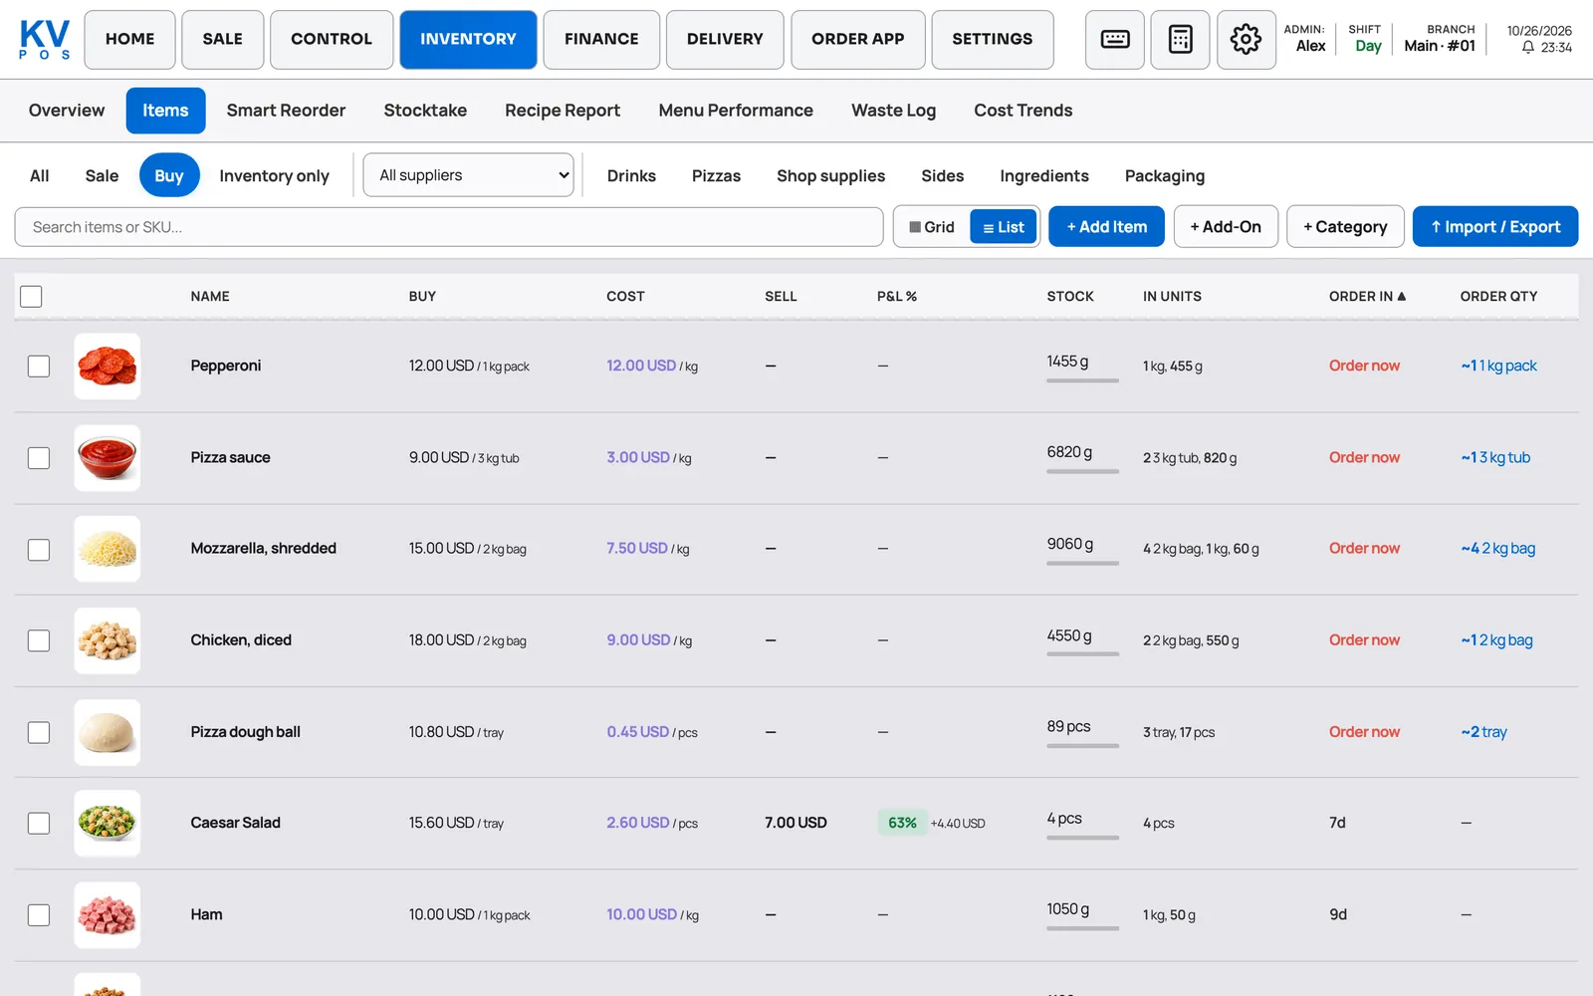The image size is (1593, 996).
Task: Open the ORDER APP tab
Action: tap(858, 40)
